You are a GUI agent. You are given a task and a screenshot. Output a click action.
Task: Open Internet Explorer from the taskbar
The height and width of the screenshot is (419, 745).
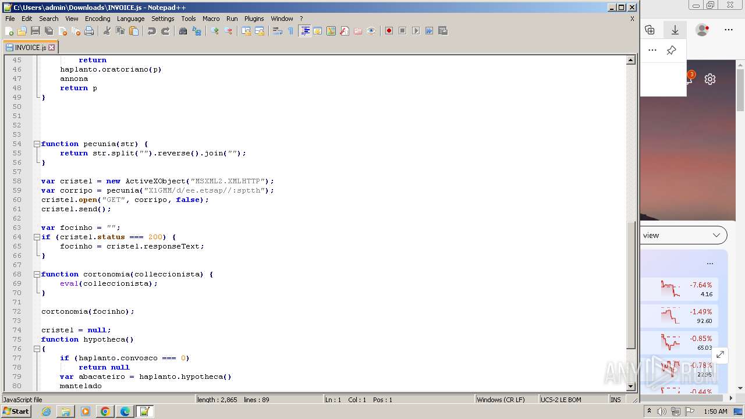(46, 411)
